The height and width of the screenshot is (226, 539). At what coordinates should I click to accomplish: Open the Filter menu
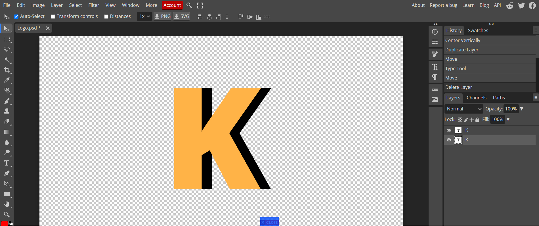pyautogui.click(x=94, y=5)
